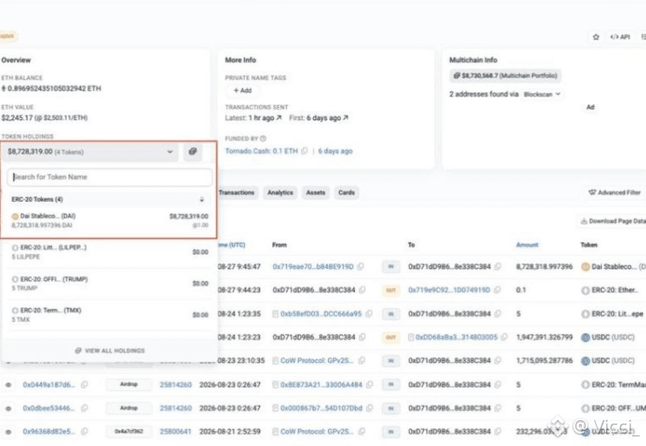
Task: Switch to the Transactions tab
Action: click(236, 193)
